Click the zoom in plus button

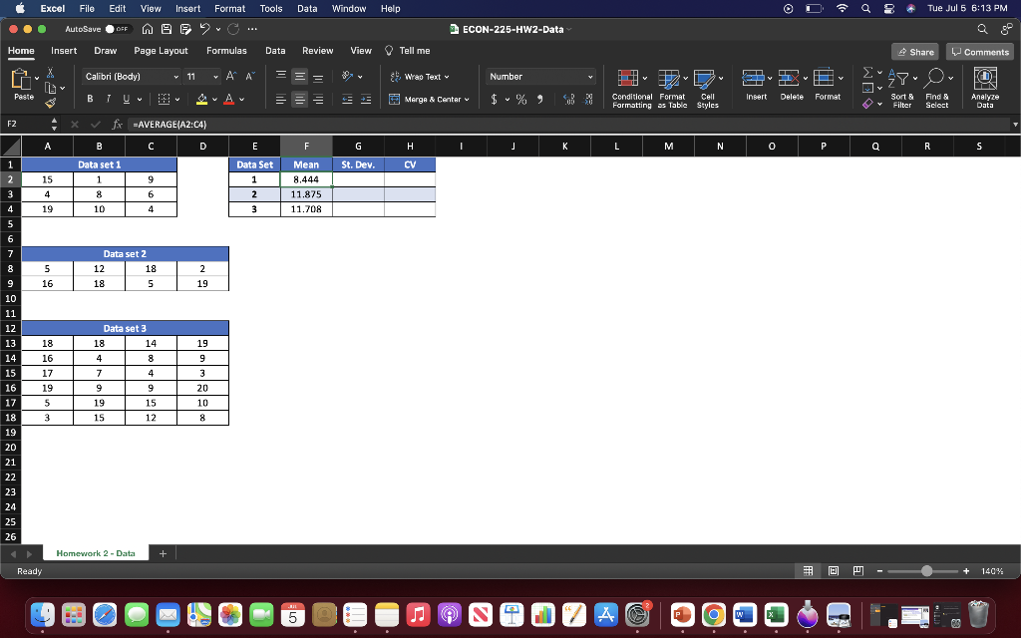coord(966,571)
